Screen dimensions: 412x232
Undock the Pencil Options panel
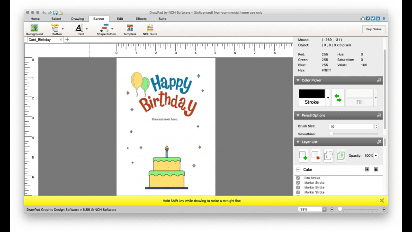[379, 116]
